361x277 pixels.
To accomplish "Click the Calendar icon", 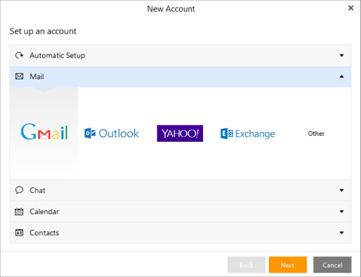I will point(19,211).
